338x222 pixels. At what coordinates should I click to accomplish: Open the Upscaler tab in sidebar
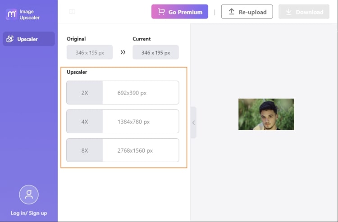coord(29,39)
